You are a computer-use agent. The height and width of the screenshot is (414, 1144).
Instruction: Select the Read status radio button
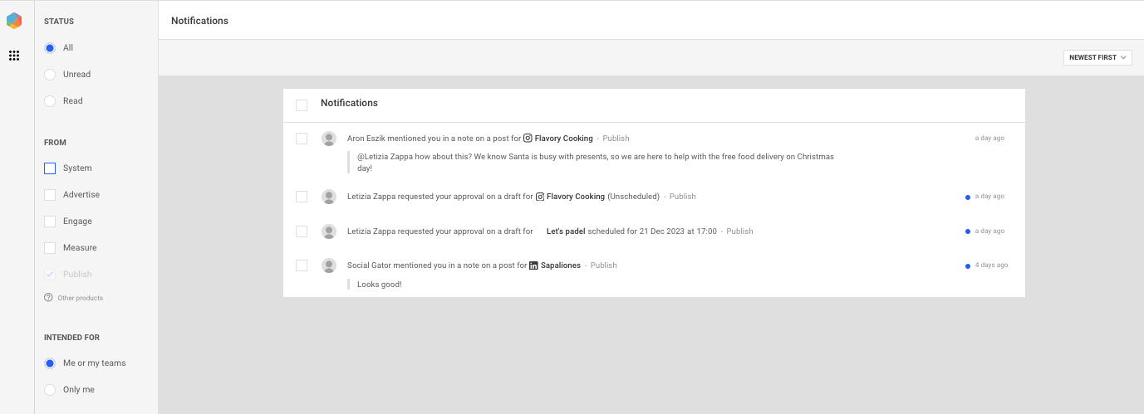click(50, 101)
